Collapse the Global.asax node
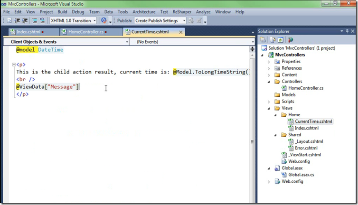The image size is (358, 205). [269, 168]
